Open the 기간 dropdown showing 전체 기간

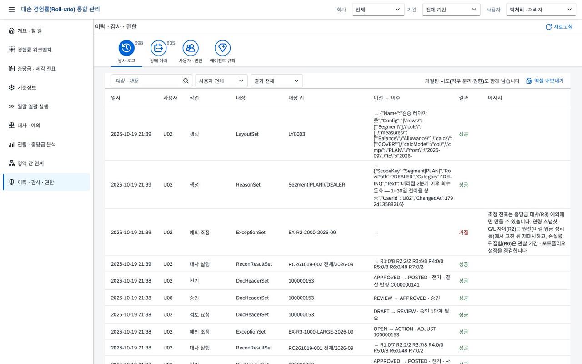click(x=451, y=10)
